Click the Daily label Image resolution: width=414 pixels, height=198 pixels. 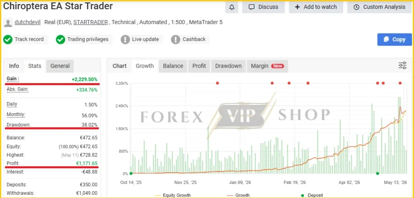[x=12, y=104]
